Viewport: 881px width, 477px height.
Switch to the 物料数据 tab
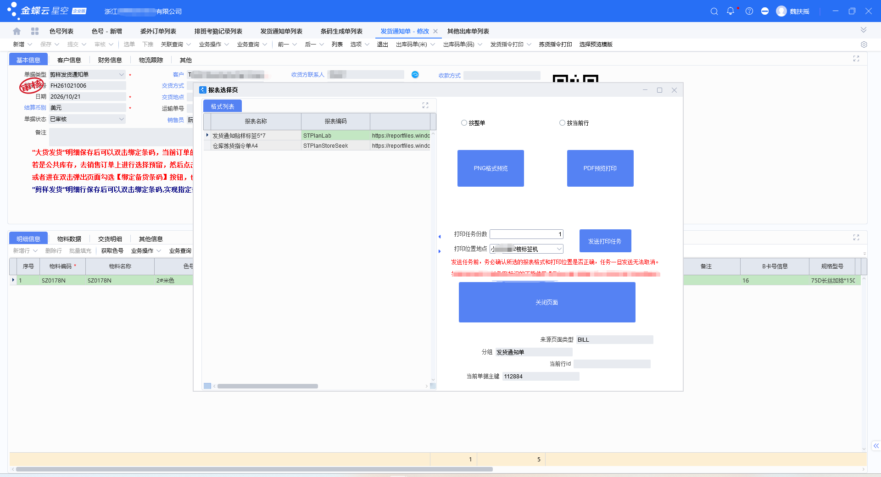click(x=69, y=239)
